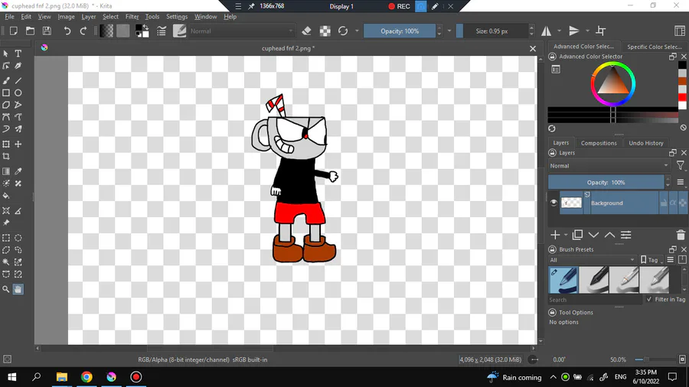This screenshot has height=387, width=689.
Task: Toggle horizontal mirror tool
Action: (546, 31)
